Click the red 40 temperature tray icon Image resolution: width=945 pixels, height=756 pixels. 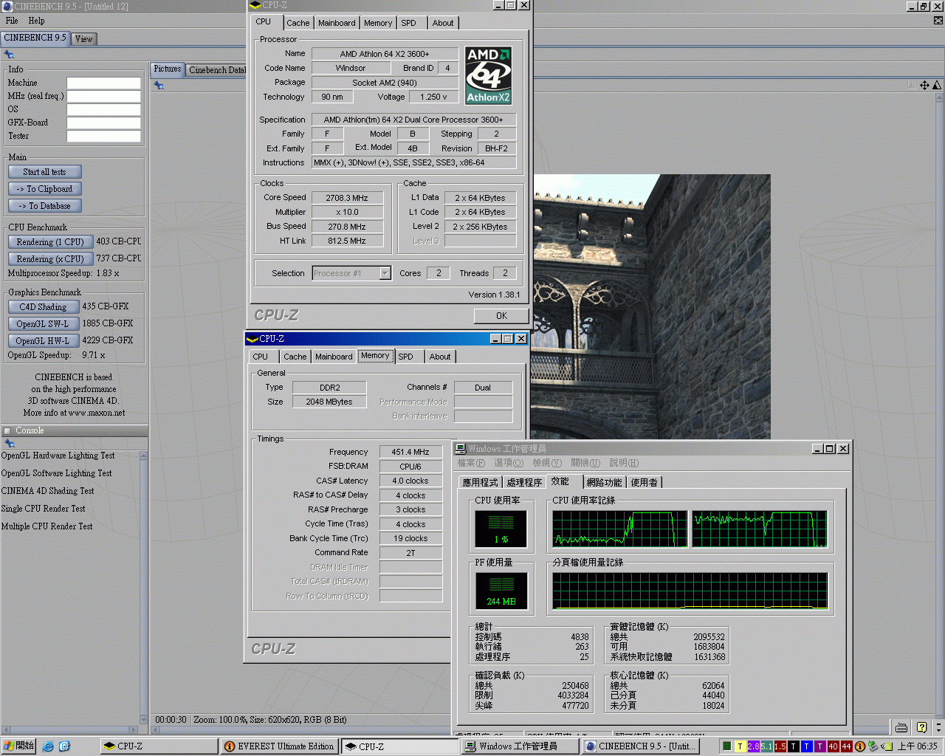point(833,746)
